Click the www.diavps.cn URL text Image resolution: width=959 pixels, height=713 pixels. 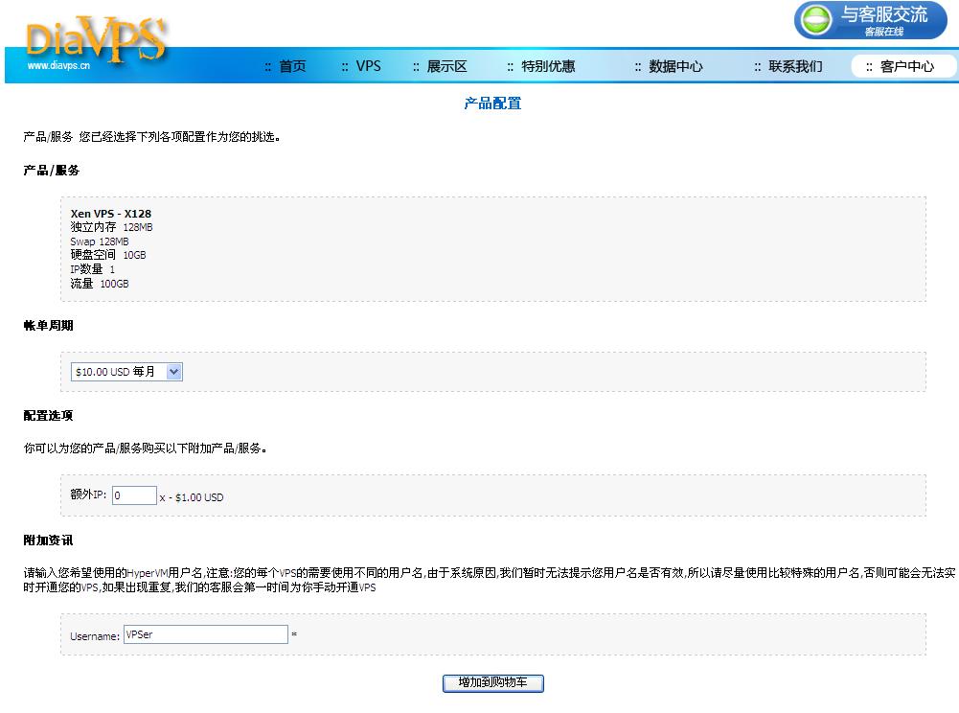58,65
